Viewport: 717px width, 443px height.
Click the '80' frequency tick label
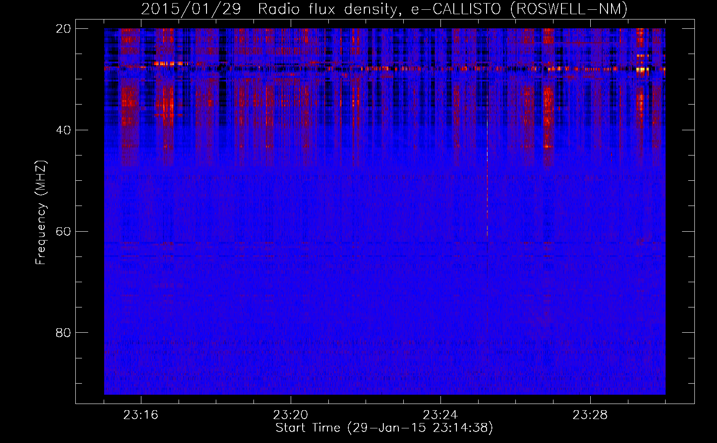[x=63, y=333]
